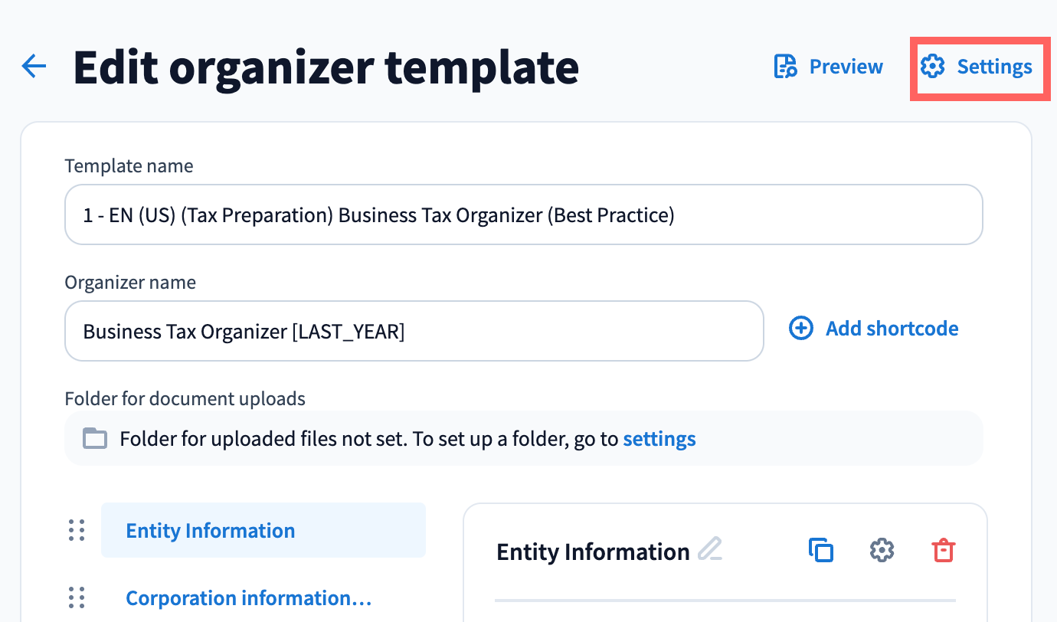This screenshot has height=622, width=1057.
Task: Click the Organizer name field label
Action: click(130, 282)
